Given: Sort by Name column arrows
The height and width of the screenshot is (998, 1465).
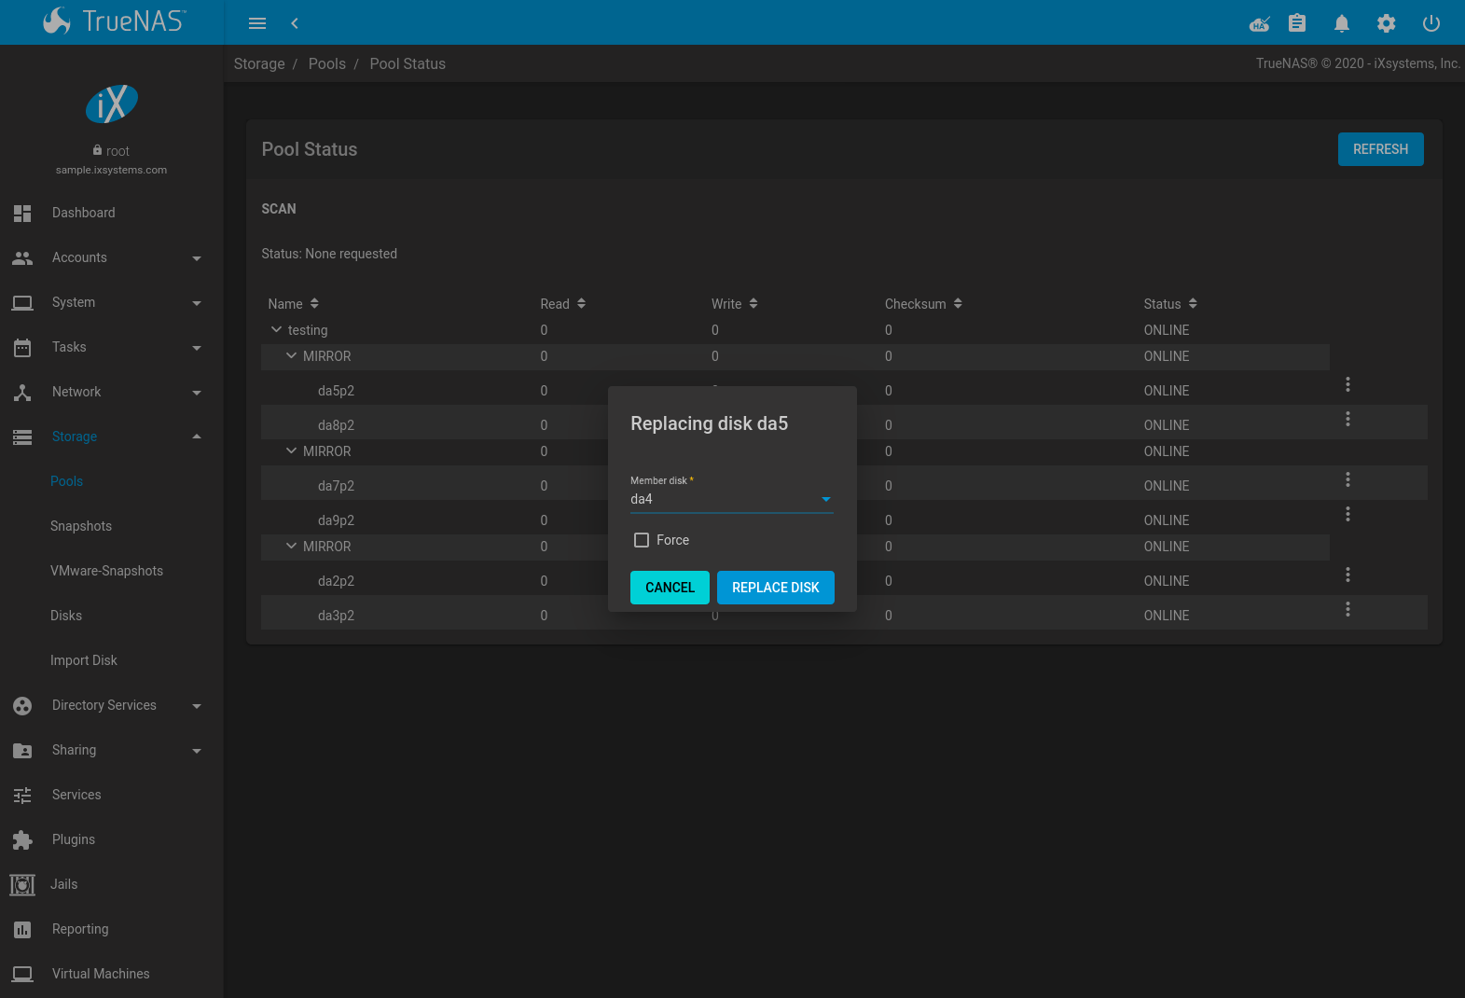Looking at the screenshot, I should point(314,303).
